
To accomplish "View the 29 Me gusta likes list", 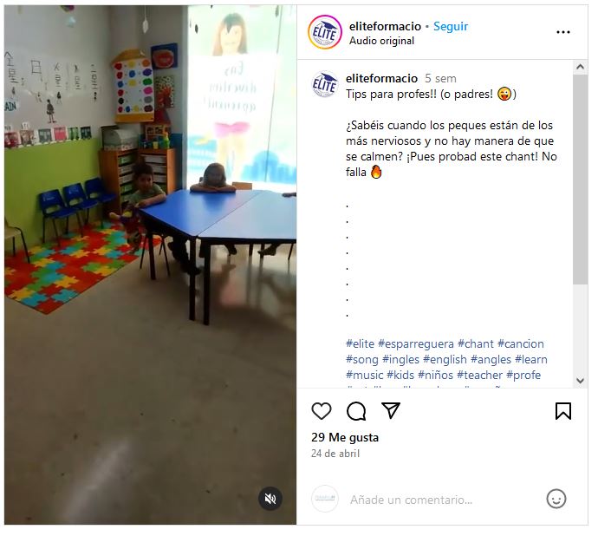I will click(x=345, y=437).
